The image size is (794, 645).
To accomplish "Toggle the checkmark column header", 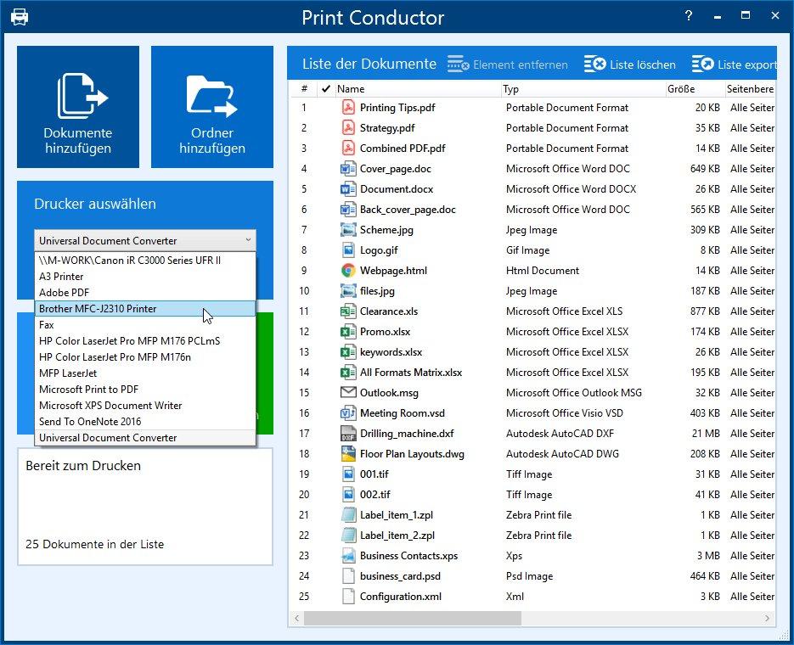I will (325, 89).
